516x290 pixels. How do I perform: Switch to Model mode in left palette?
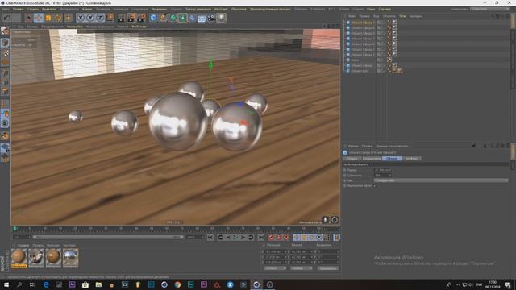(5, 43)
